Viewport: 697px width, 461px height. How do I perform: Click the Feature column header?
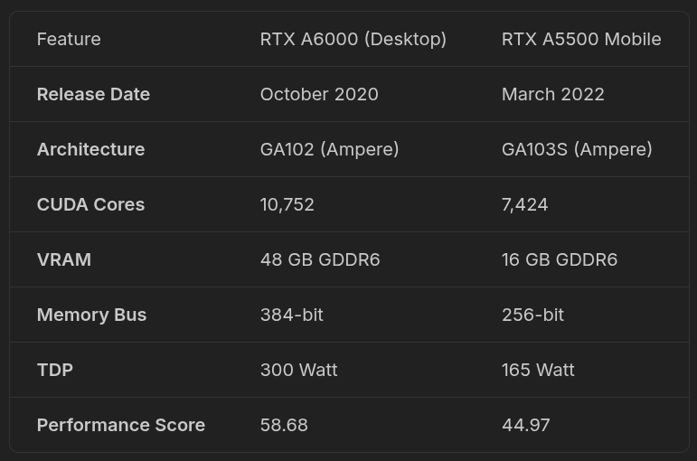click(69, 39)
